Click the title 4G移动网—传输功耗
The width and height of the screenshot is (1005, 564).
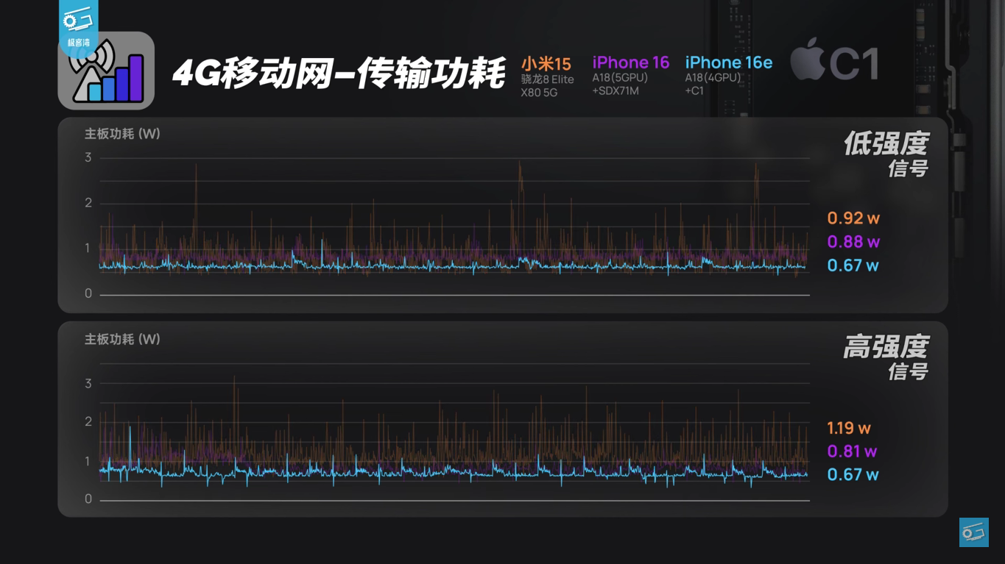pyautogui.click(x=339, y=73)
